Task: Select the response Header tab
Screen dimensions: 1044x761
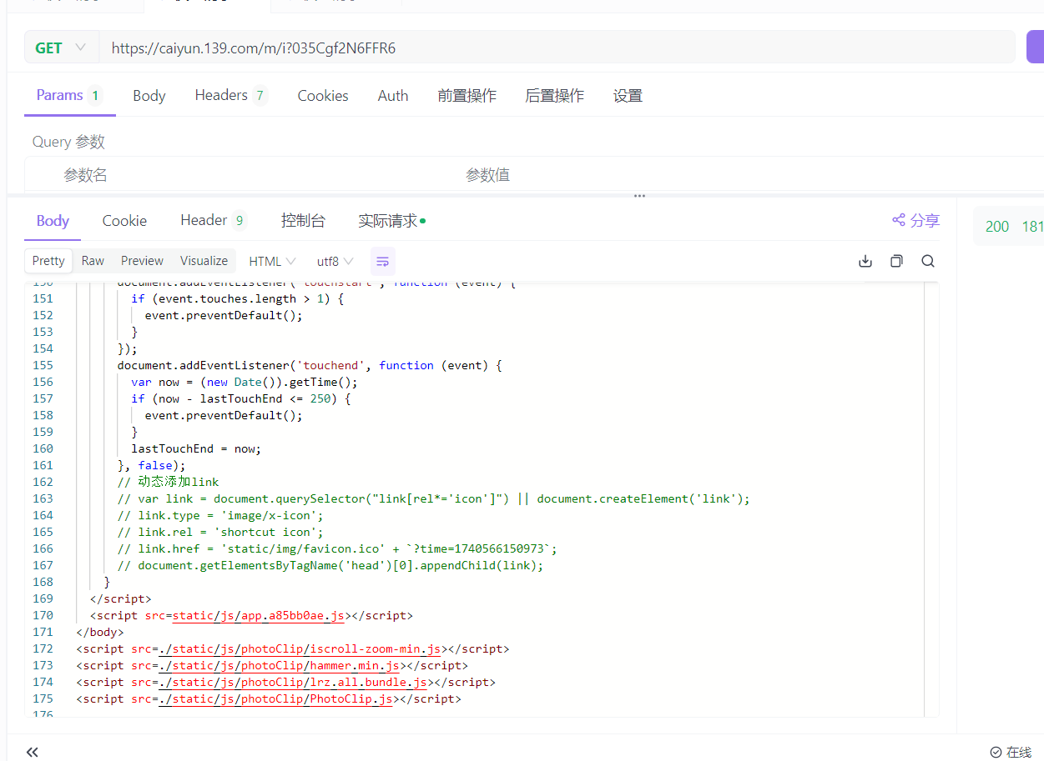Action: click(214, 220)
